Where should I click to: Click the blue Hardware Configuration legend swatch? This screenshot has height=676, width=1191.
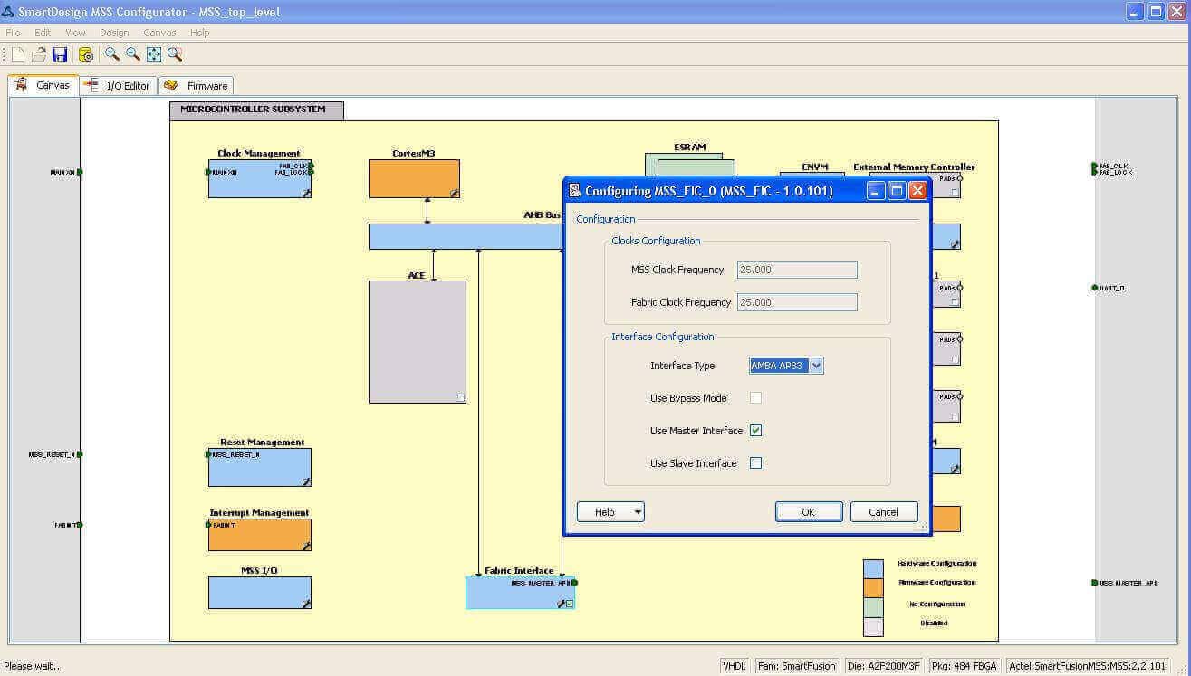873,568
